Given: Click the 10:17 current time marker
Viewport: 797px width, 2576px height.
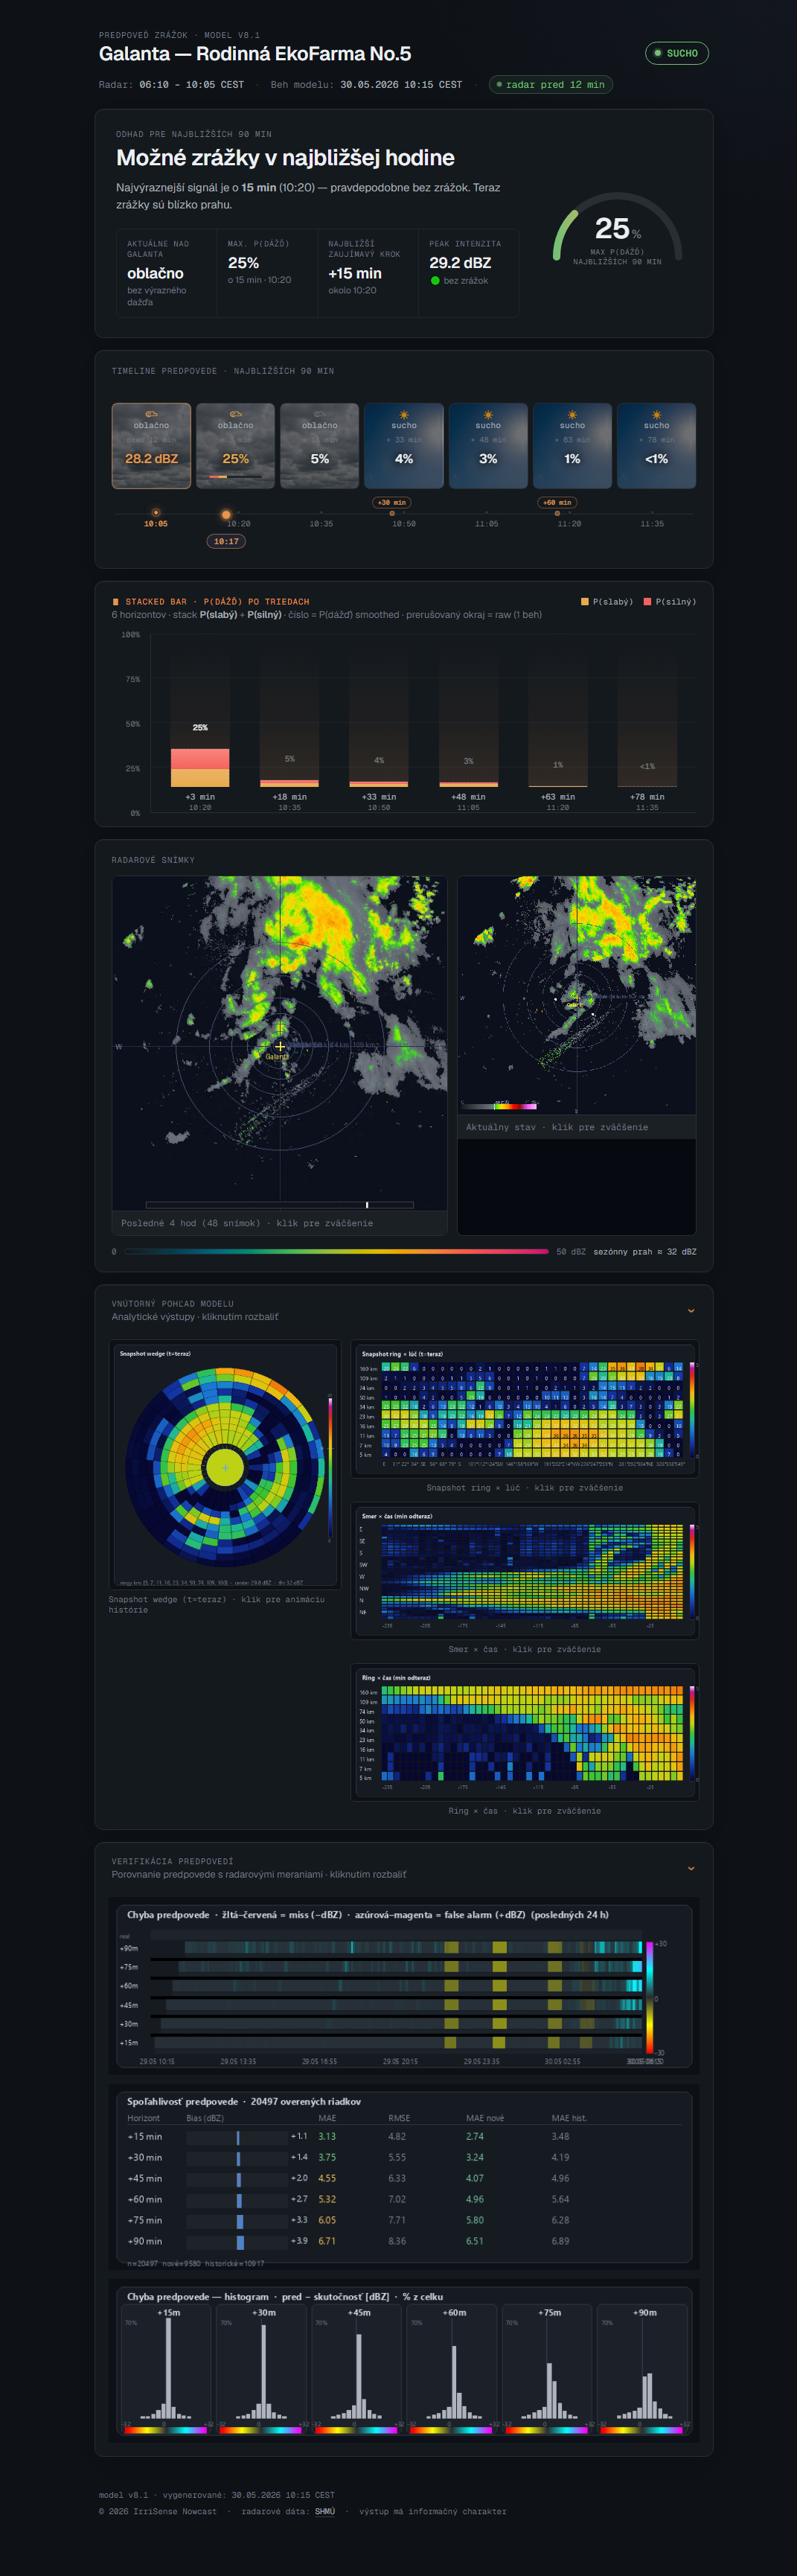Looking at the screenshot, I should click(226, 541).
